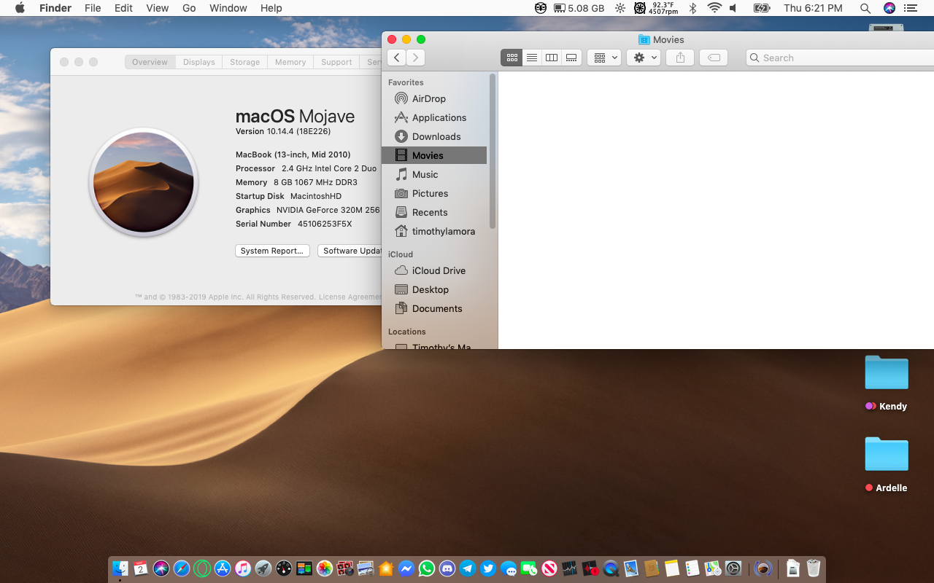Switch Movies window to gallery view
The image size is (934, 583).
pos(571,58)
